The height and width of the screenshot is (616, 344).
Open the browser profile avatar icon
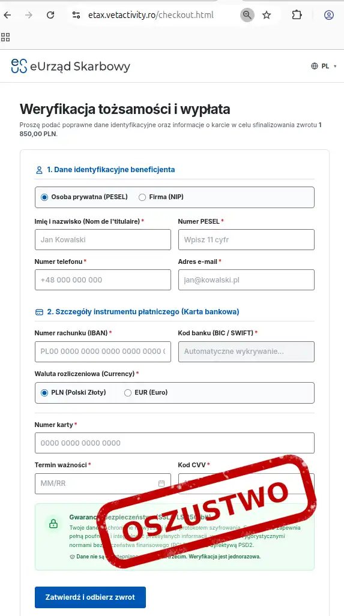click(x=328, y=15)
